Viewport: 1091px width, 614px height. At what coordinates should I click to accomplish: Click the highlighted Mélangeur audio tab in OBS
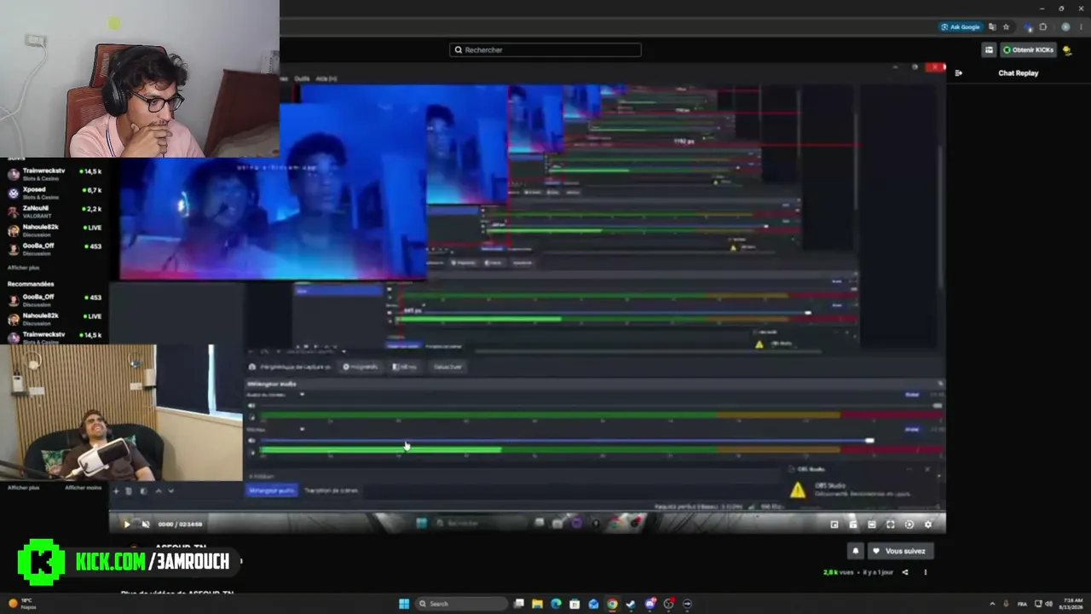coord(272,490)
